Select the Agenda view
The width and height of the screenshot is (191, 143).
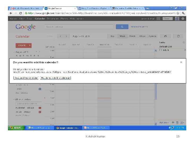click(x=152, y=36)
